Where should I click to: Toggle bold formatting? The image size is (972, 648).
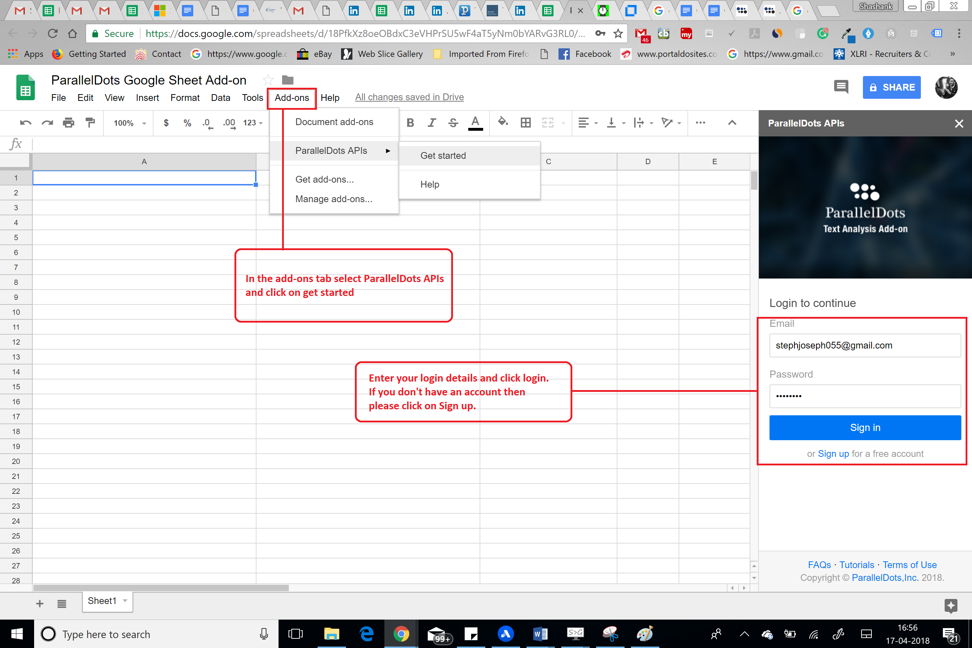tap(410, 122)
